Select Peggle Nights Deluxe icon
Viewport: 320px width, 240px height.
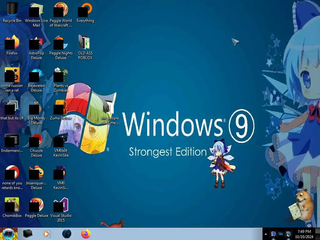(61, 47)
